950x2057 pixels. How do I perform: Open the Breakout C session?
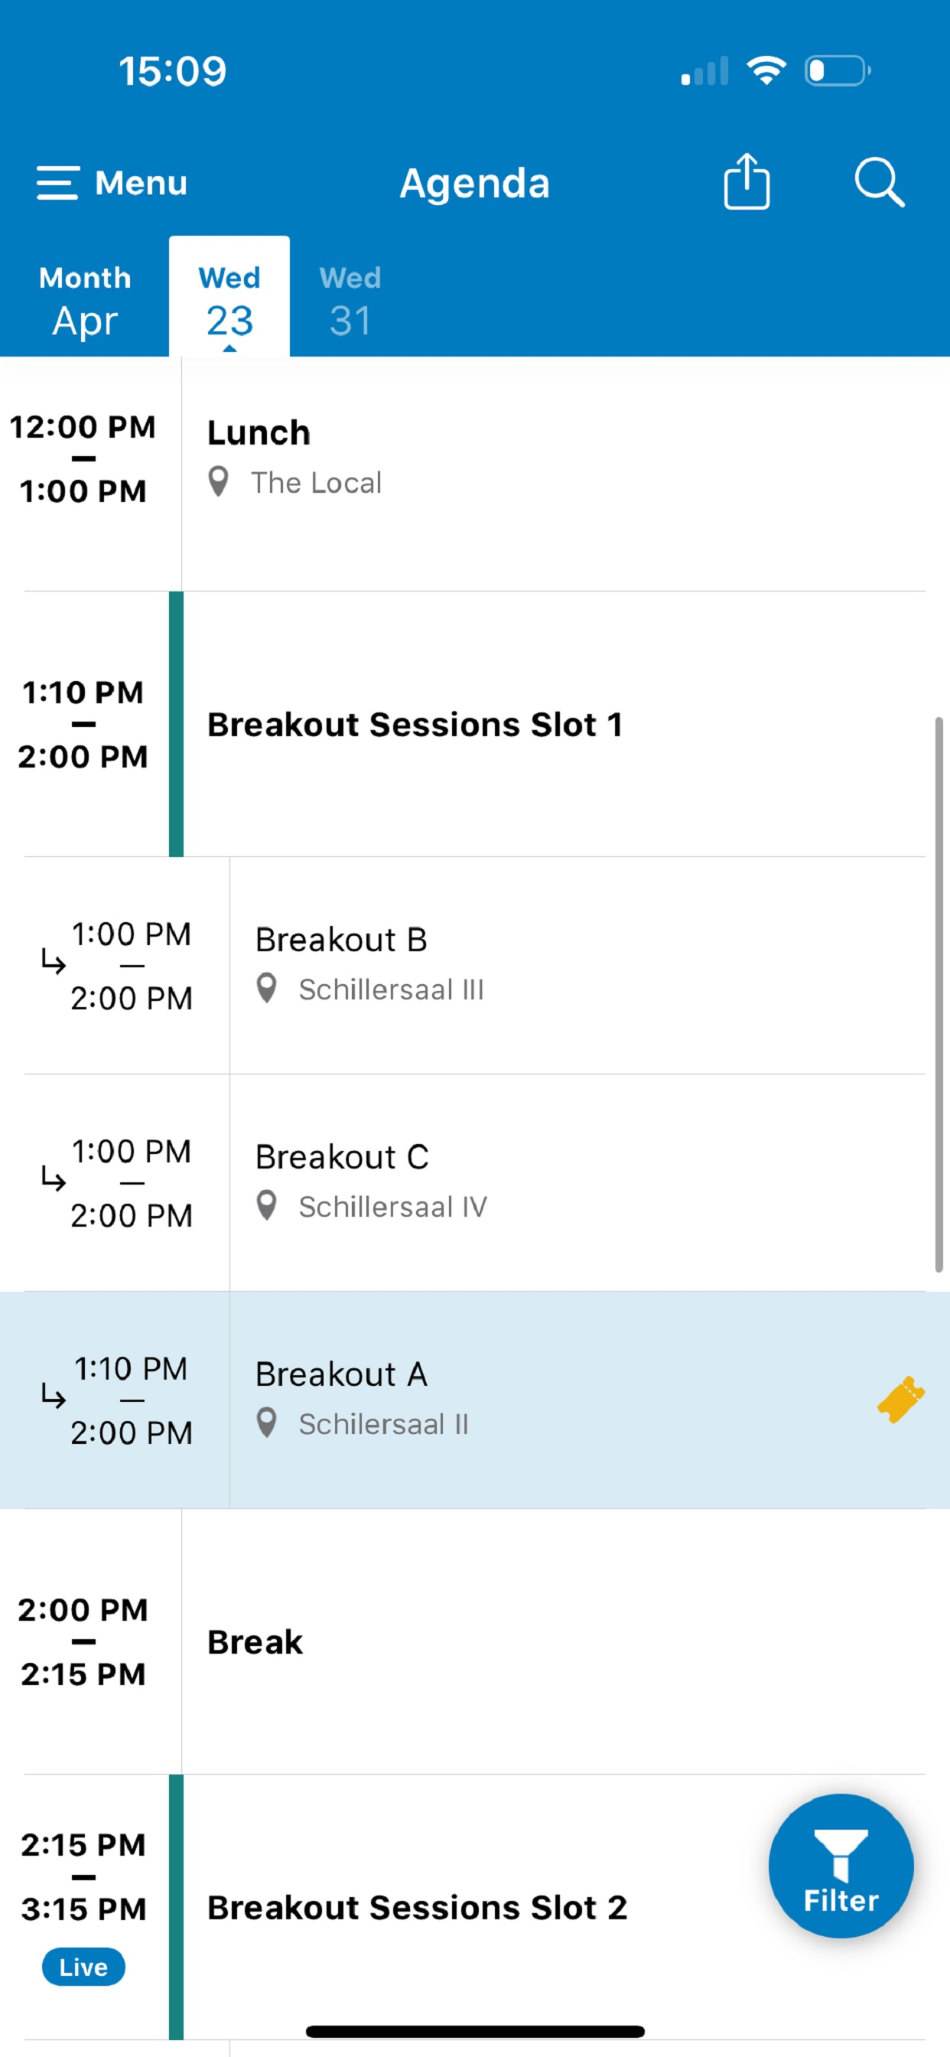(x=474, y=1182)
